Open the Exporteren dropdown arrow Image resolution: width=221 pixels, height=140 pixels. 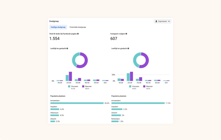coord(169,21)
